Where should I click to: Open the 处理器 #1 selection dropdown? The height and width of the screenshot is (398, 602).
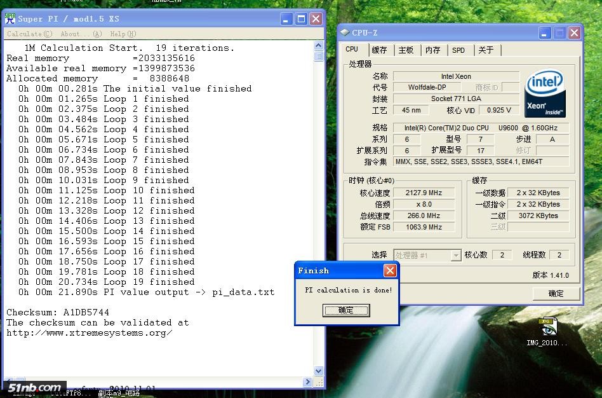[x=427, y=255]
